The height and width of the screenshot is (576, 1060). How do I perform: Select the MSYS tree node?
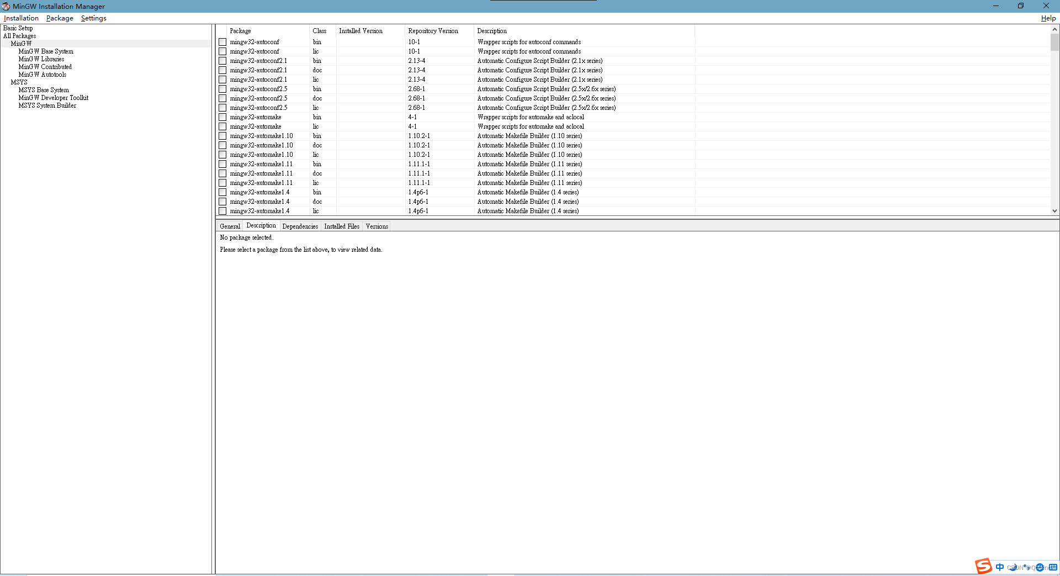[19, 82]
